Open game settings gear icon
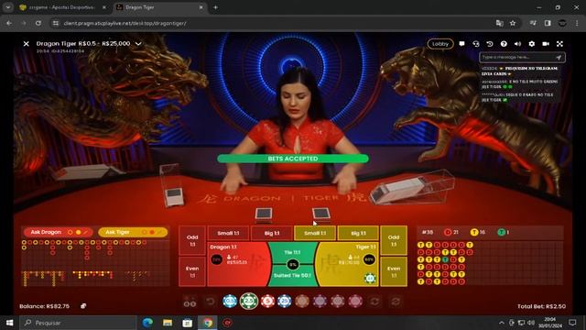The height and width of the screenshot is (330, 586). point(532,44)
